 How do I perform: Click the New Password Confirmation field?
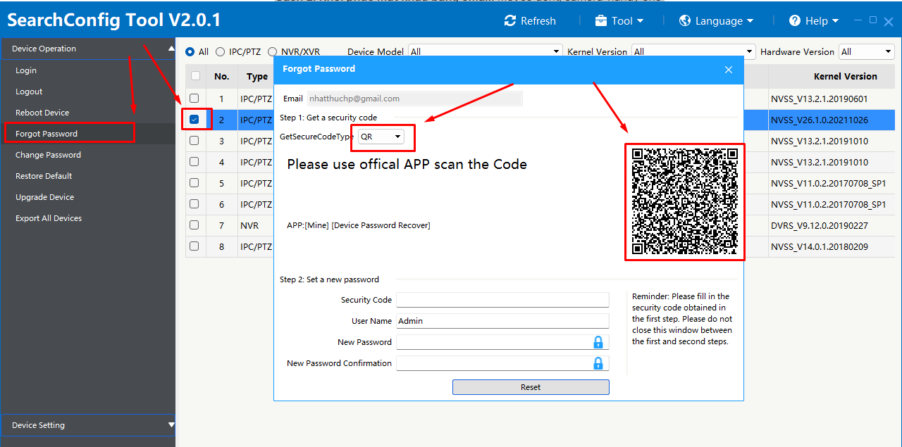(502, 363)
